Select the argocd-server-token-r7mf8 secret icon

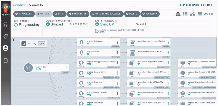(x=132, y=52)
